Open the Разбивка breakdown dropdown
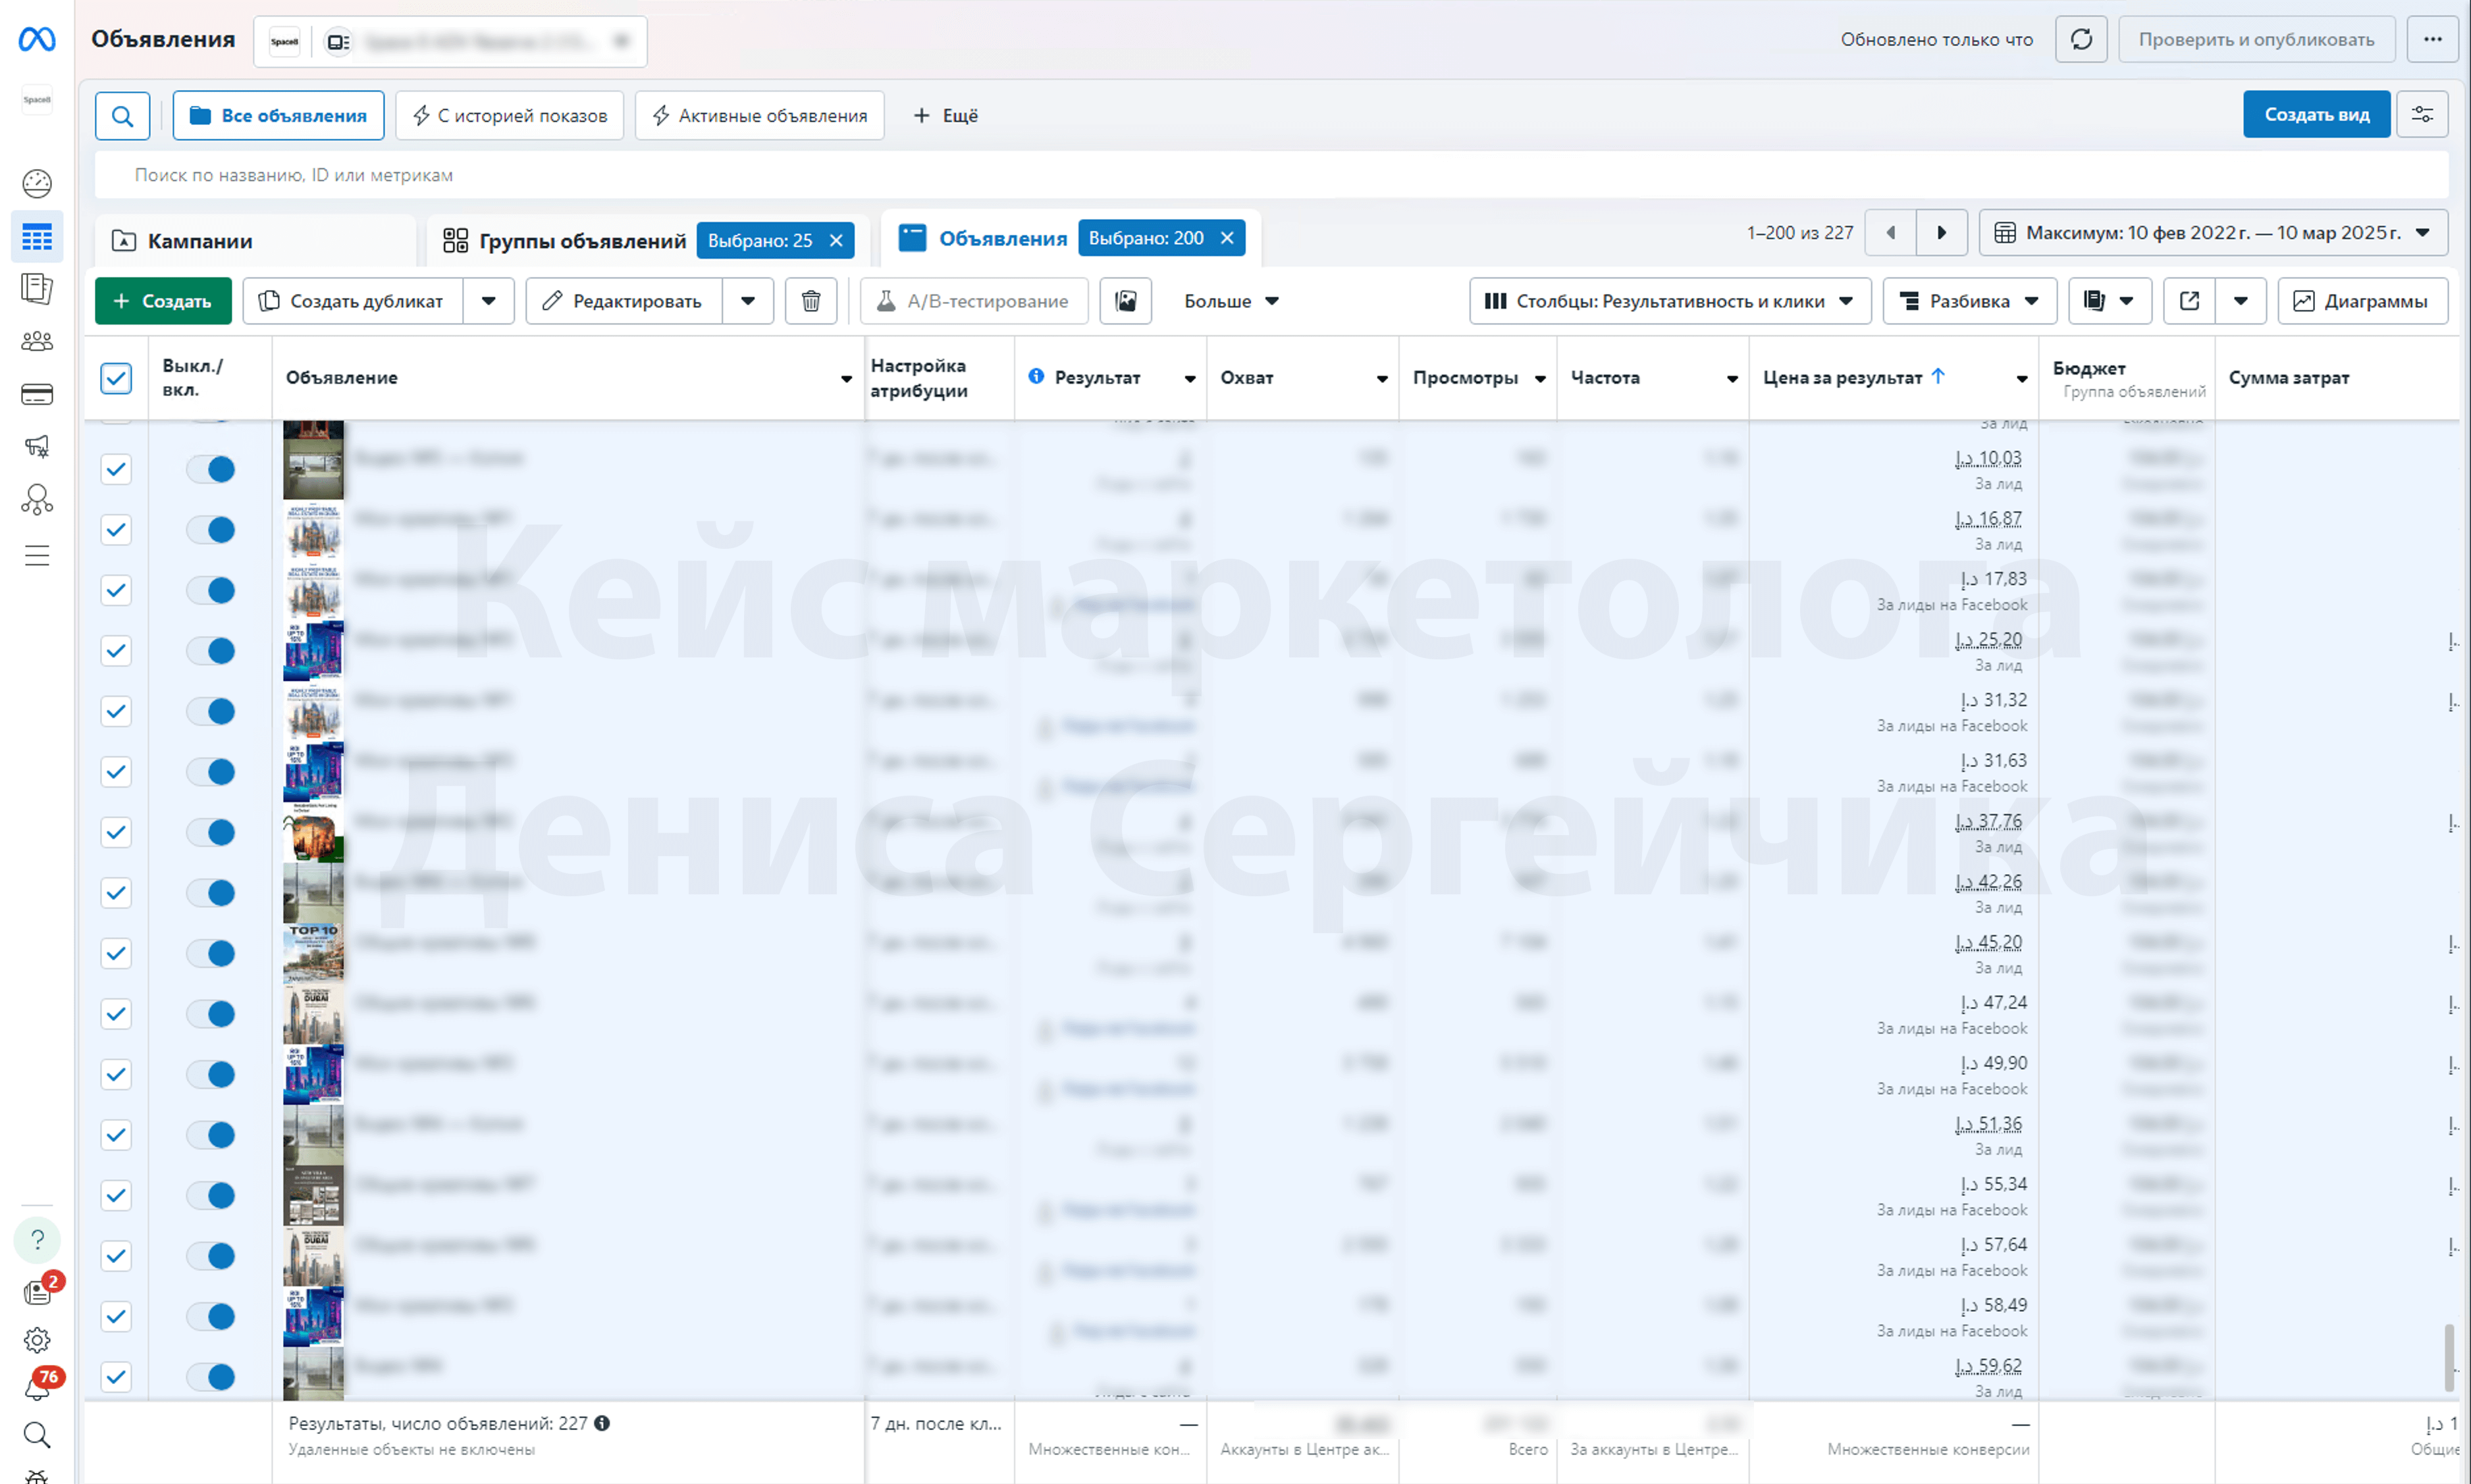The image size is (2471, 1484). click(x=1969, y=301)
